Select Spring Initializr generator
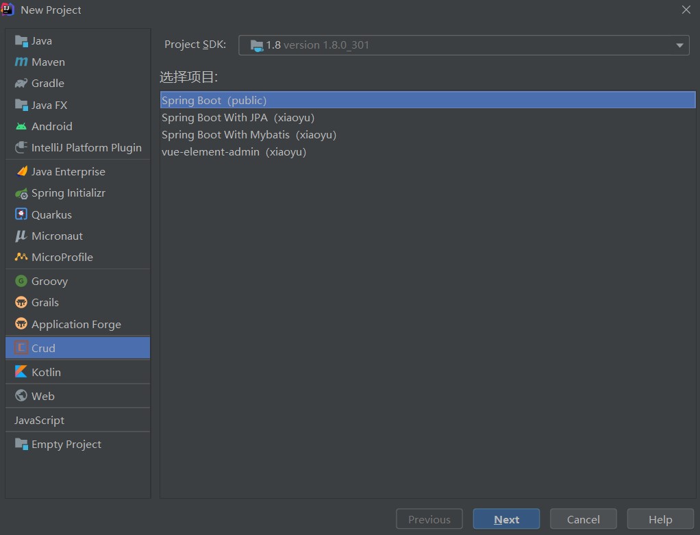The width and height of the screenshot is (700, 535). click(77, 193)
